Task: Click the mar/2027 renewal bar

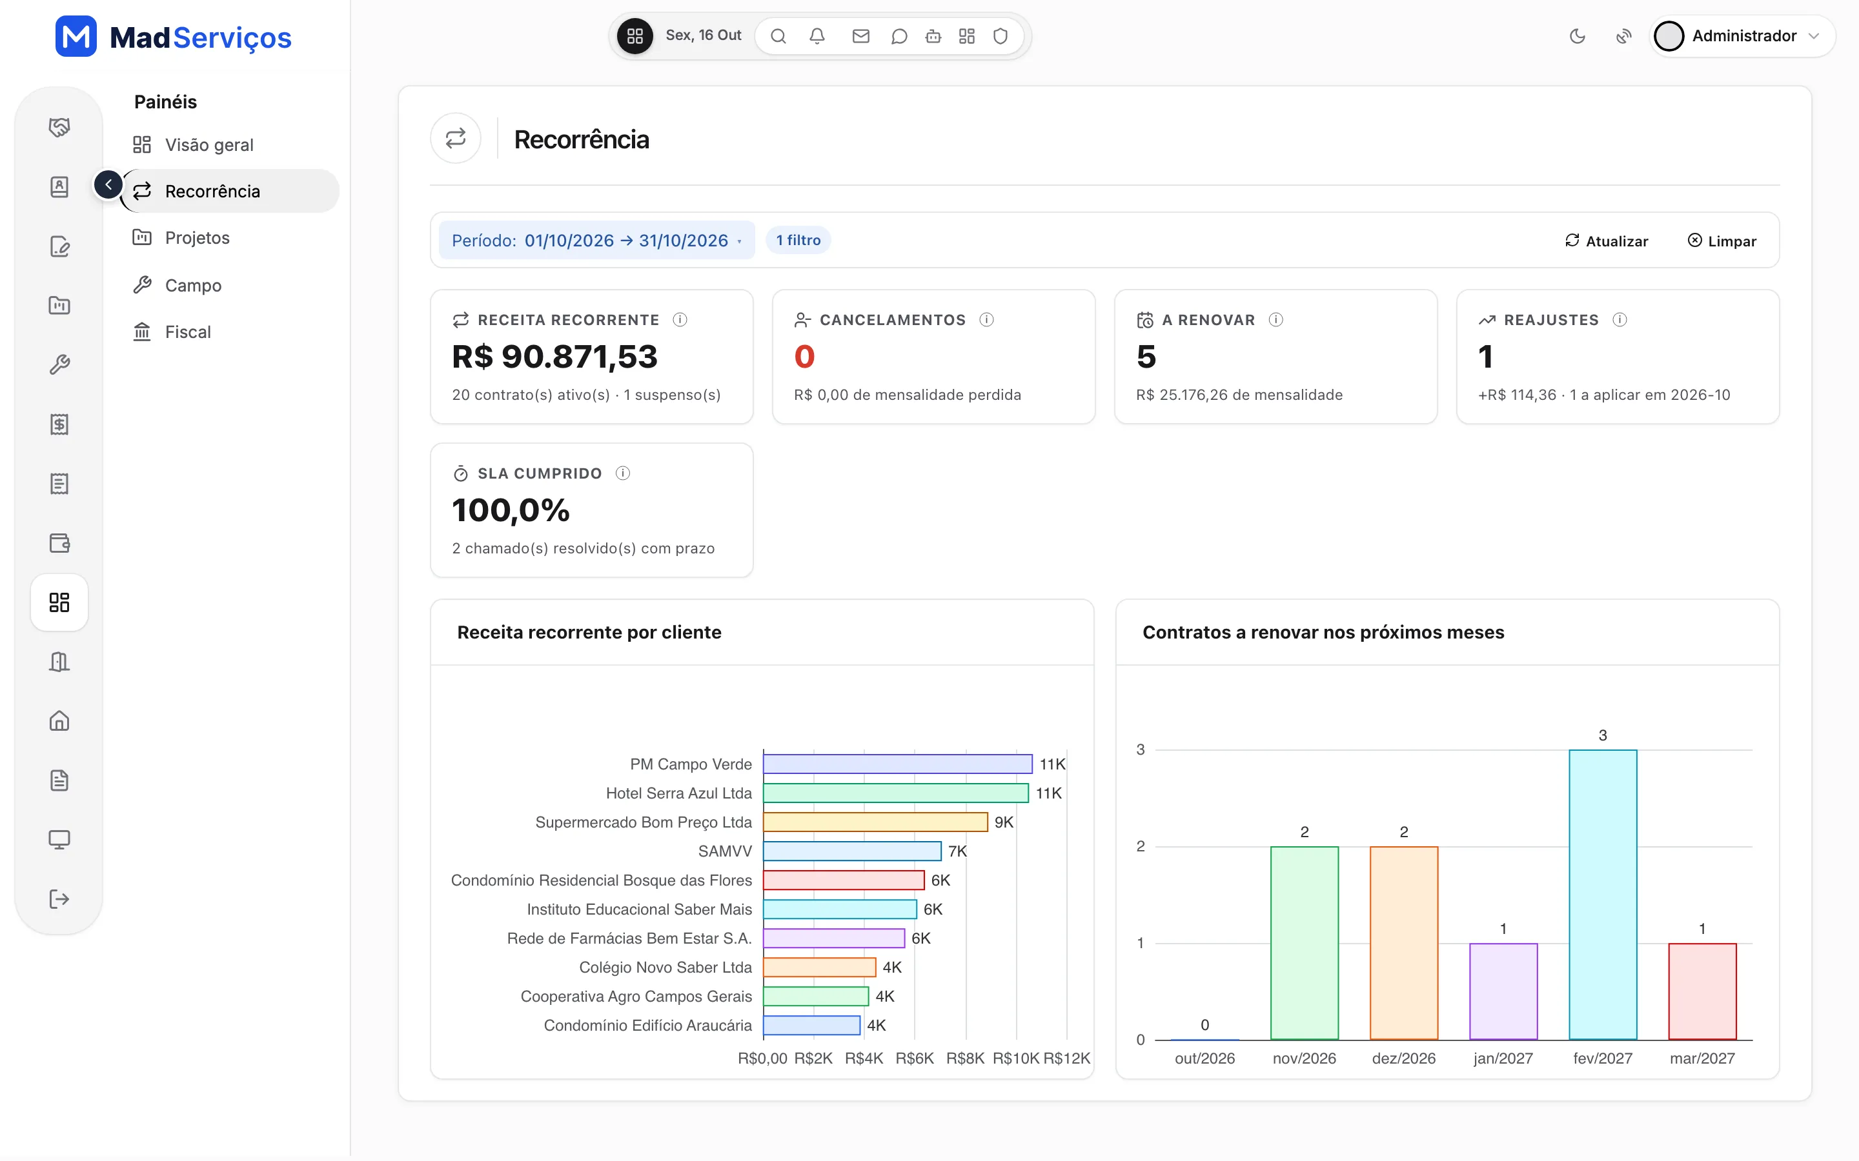Action: (x=1702, y=991)
